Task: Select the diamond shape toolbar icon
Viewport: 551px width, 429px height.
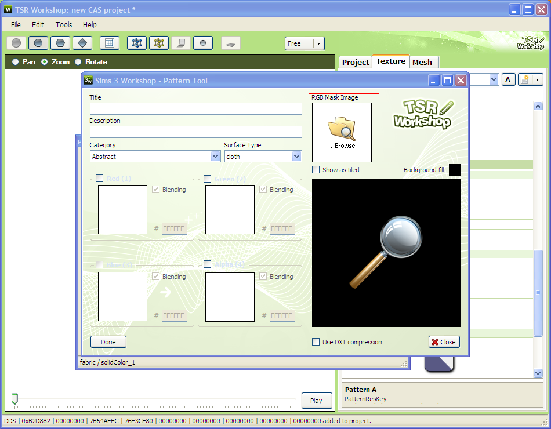Action: [x=82, y=43]
